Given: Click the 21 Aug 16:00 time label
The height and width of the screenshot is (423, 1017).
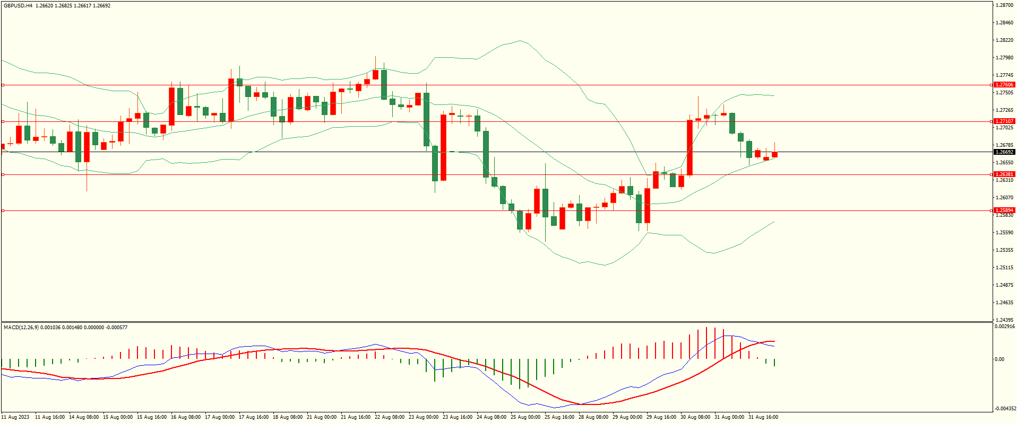Looking at the screenshot, I should [x=356, y=417].
